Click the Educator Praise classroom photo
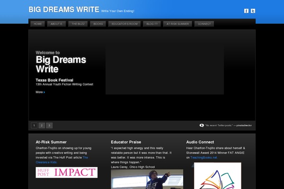The height and width of the screenshot is (189, 284). click(x=147, y=179)
